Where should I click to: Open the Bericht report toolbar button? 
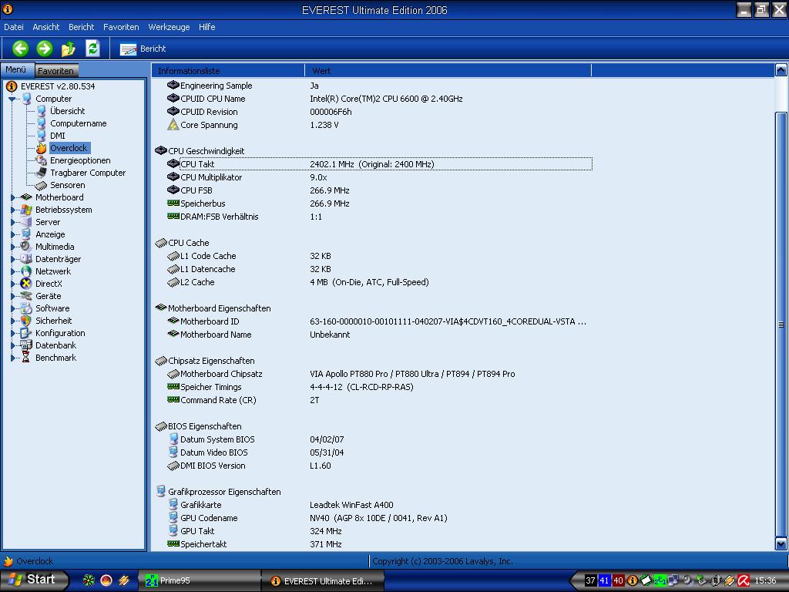click(143, 49)
